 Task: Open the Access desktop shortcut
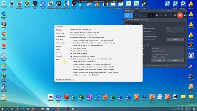click(66, 98)
